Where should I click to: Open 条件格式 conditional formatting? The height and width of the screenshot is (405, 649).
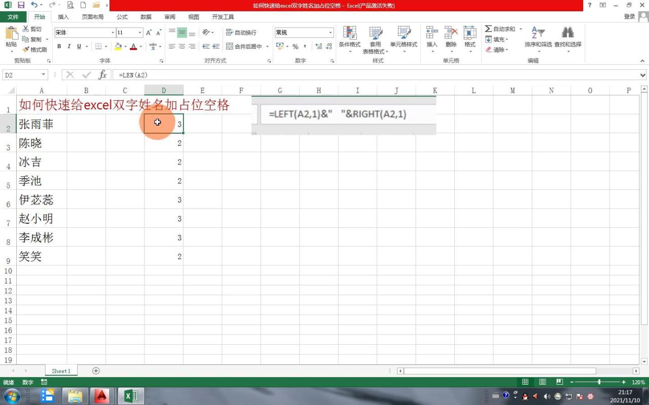click(x=349, y=40)
